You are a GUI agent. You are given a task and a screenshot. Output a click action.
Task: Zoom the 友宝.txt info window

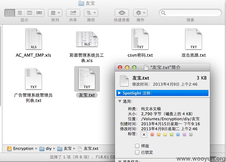(134, 67)
